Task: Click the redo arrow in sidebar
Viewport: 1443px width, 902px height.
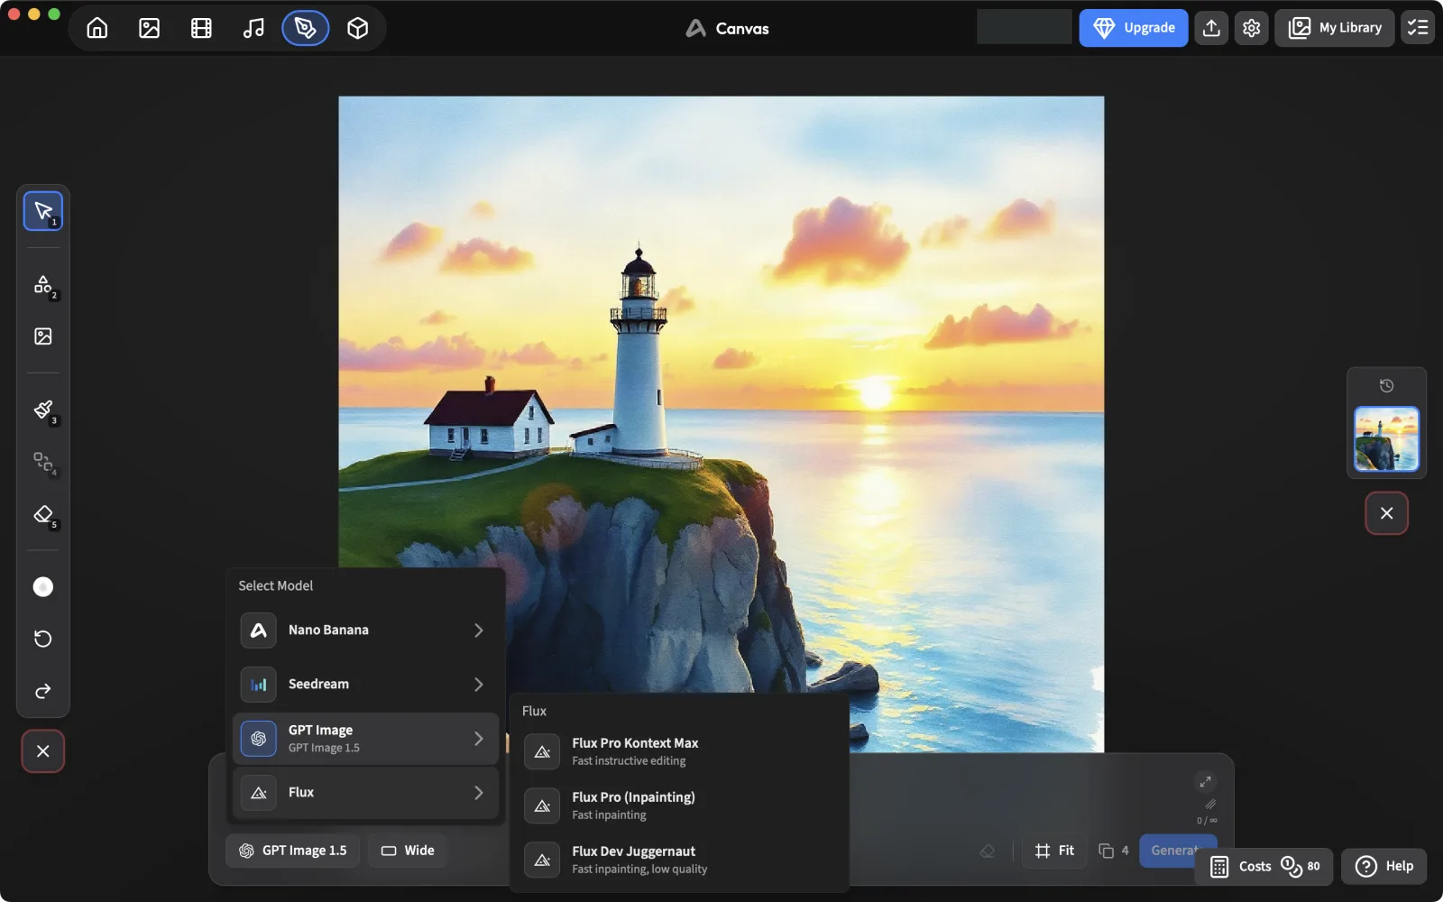Action: pos(43,691)
